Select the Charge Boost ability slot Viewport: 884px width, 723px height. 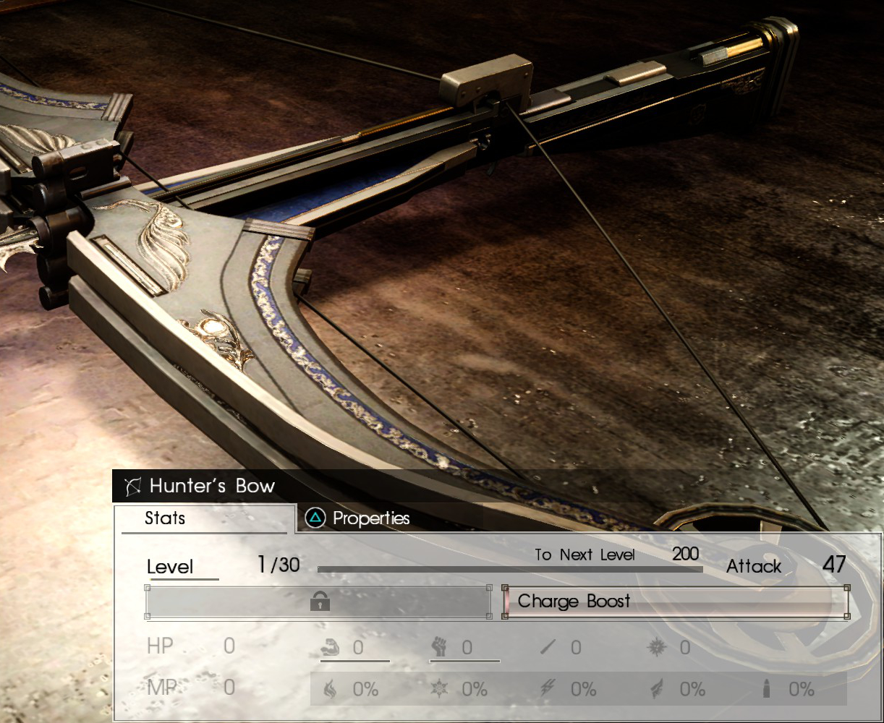pos(676,602)
